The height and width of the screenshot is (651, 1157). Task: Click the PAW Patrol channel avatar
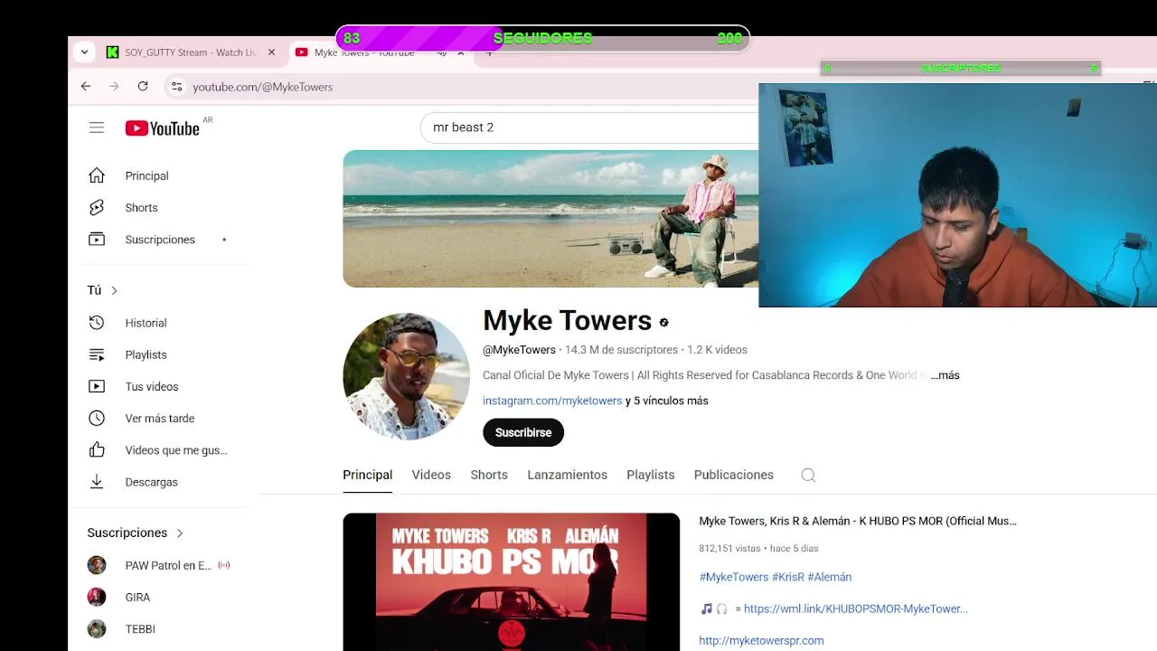(x=97, y=565)
